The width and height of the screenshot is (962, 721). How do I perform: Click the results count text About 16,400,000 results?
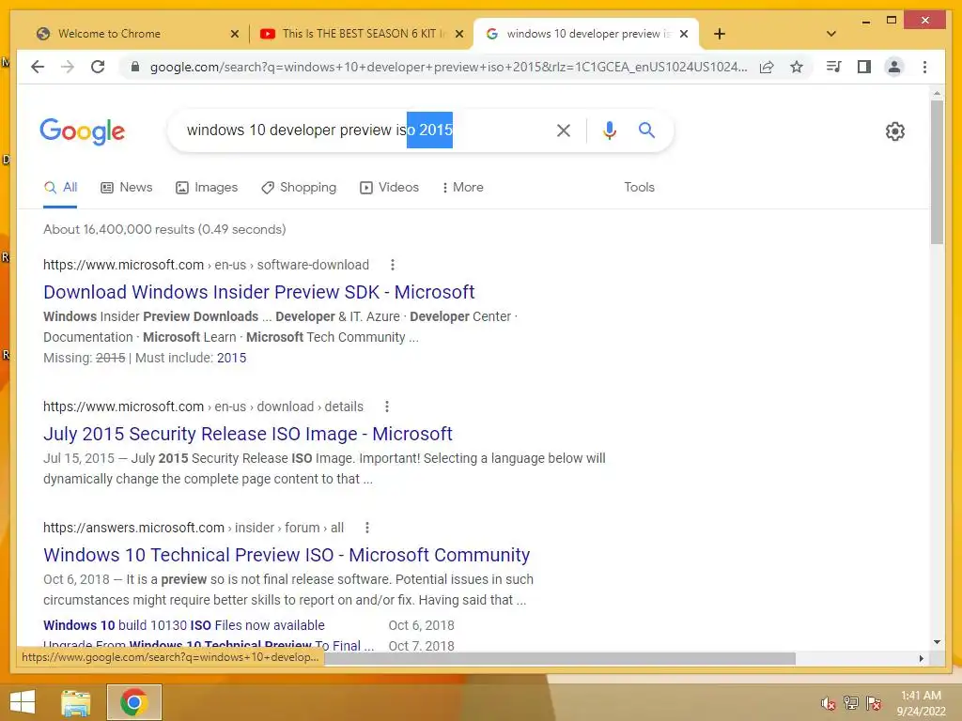coord(164,229)
